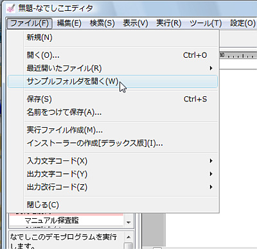
Task: Select インストーラーの作成[デラックス版](I)... entry
Action: tap(112, 143)
